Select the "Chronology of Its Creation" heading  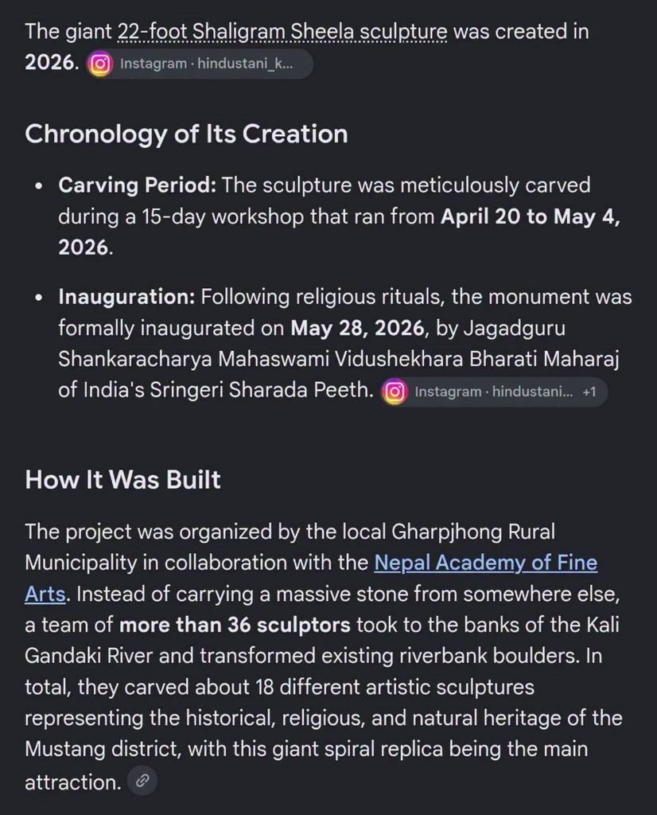click(x=186, y=134)
